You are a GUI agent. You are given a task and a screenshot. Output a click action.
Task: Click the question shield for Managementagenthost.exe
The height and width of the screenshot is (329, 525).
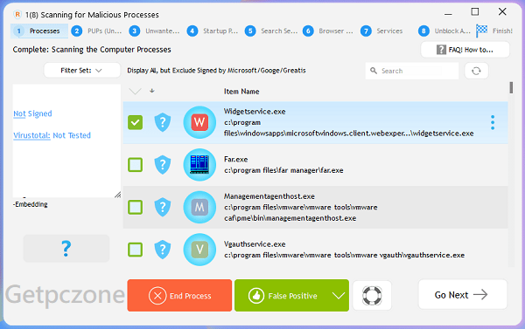(x=163, y=207)
